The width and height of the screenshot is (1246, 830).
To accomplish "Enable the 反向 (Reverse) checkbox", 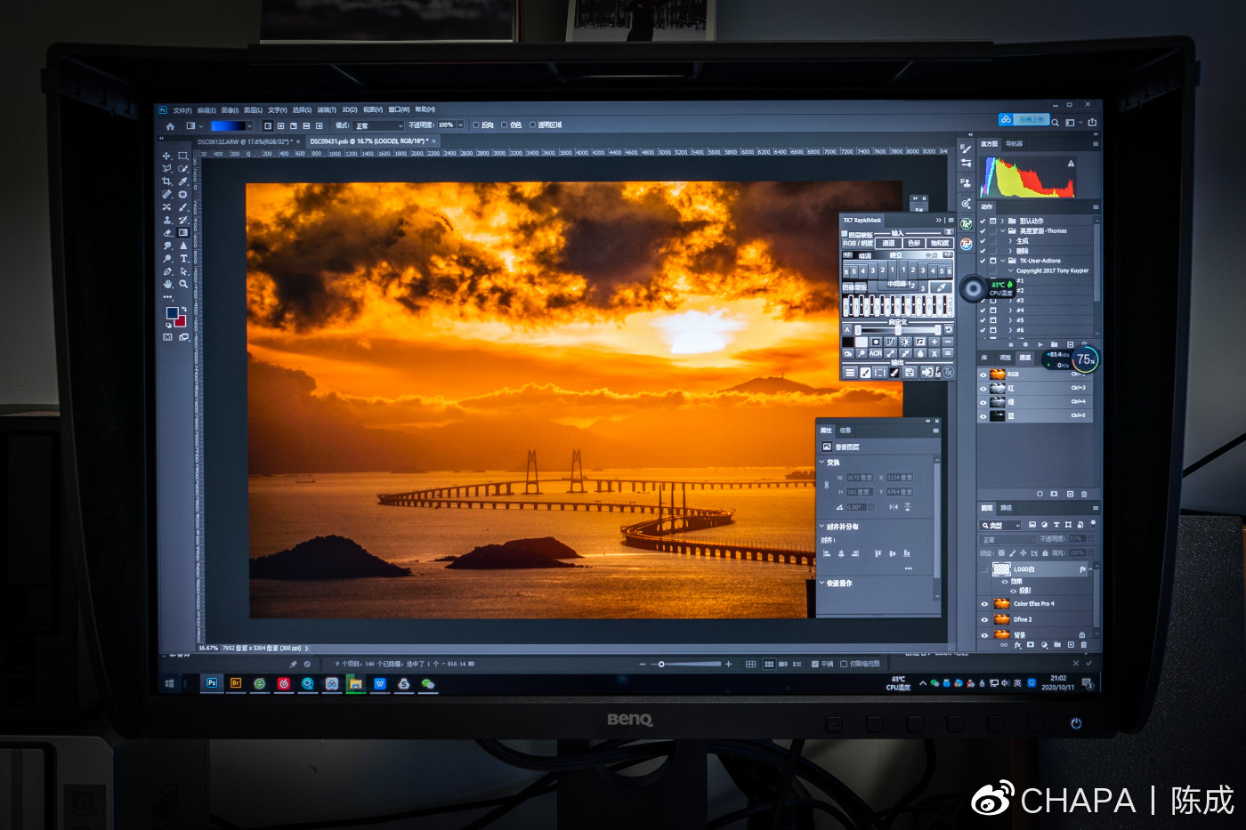I will [x=476, y=125].
